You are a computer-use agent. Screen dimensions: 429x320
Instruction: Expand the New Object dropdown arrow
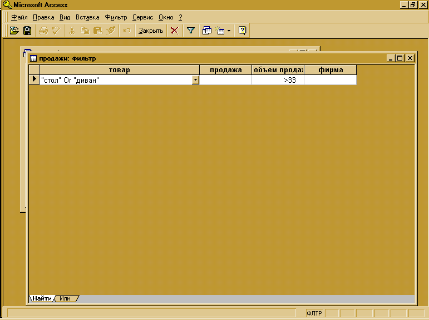coord(229,31)
